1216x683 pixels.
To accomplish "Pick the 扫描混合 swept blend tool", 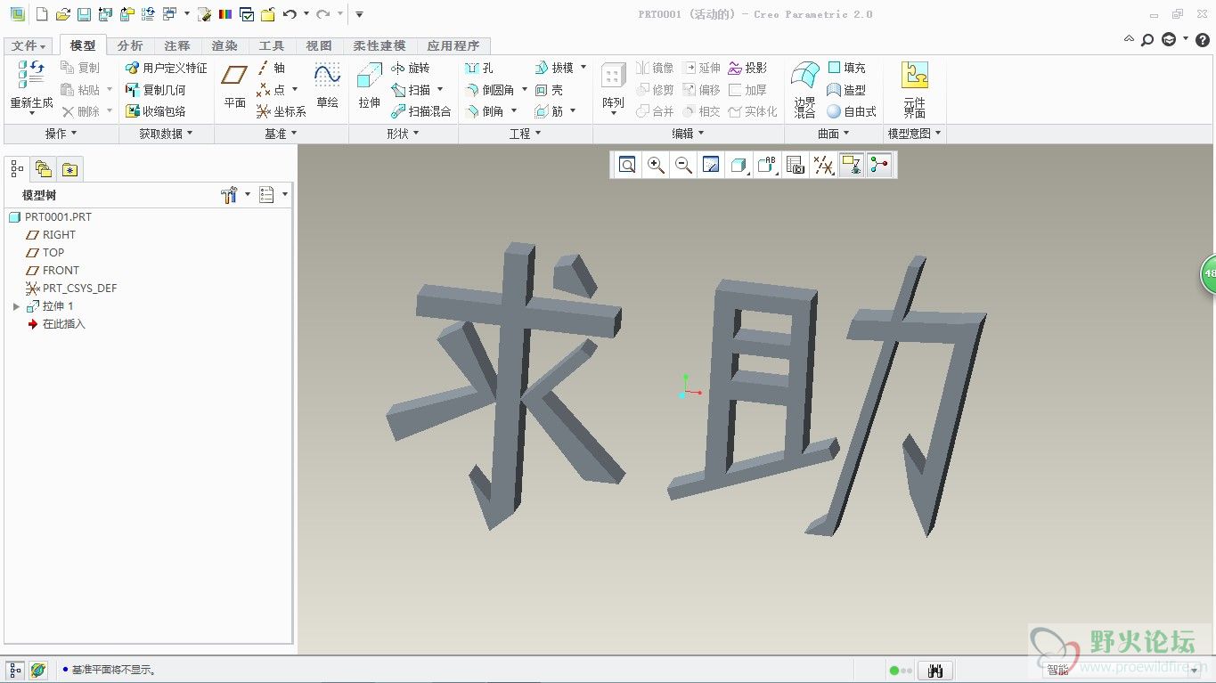I will click(x=421, y=111).
